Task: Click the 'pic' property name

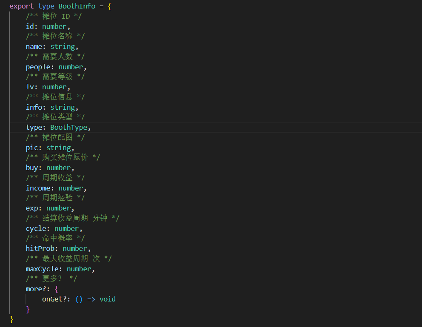Action: click(x=32, y=148)
